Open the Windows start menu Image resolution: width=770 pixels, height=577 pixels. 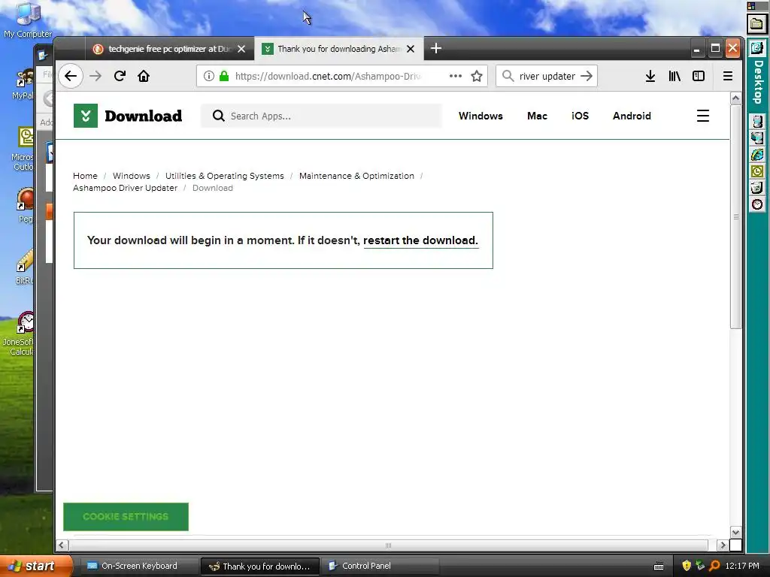tap(35, 566)
